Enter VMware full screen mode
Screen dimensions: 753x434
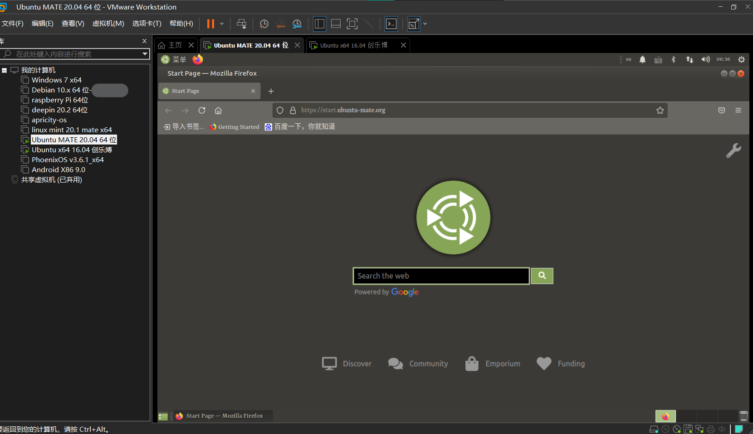352,24
